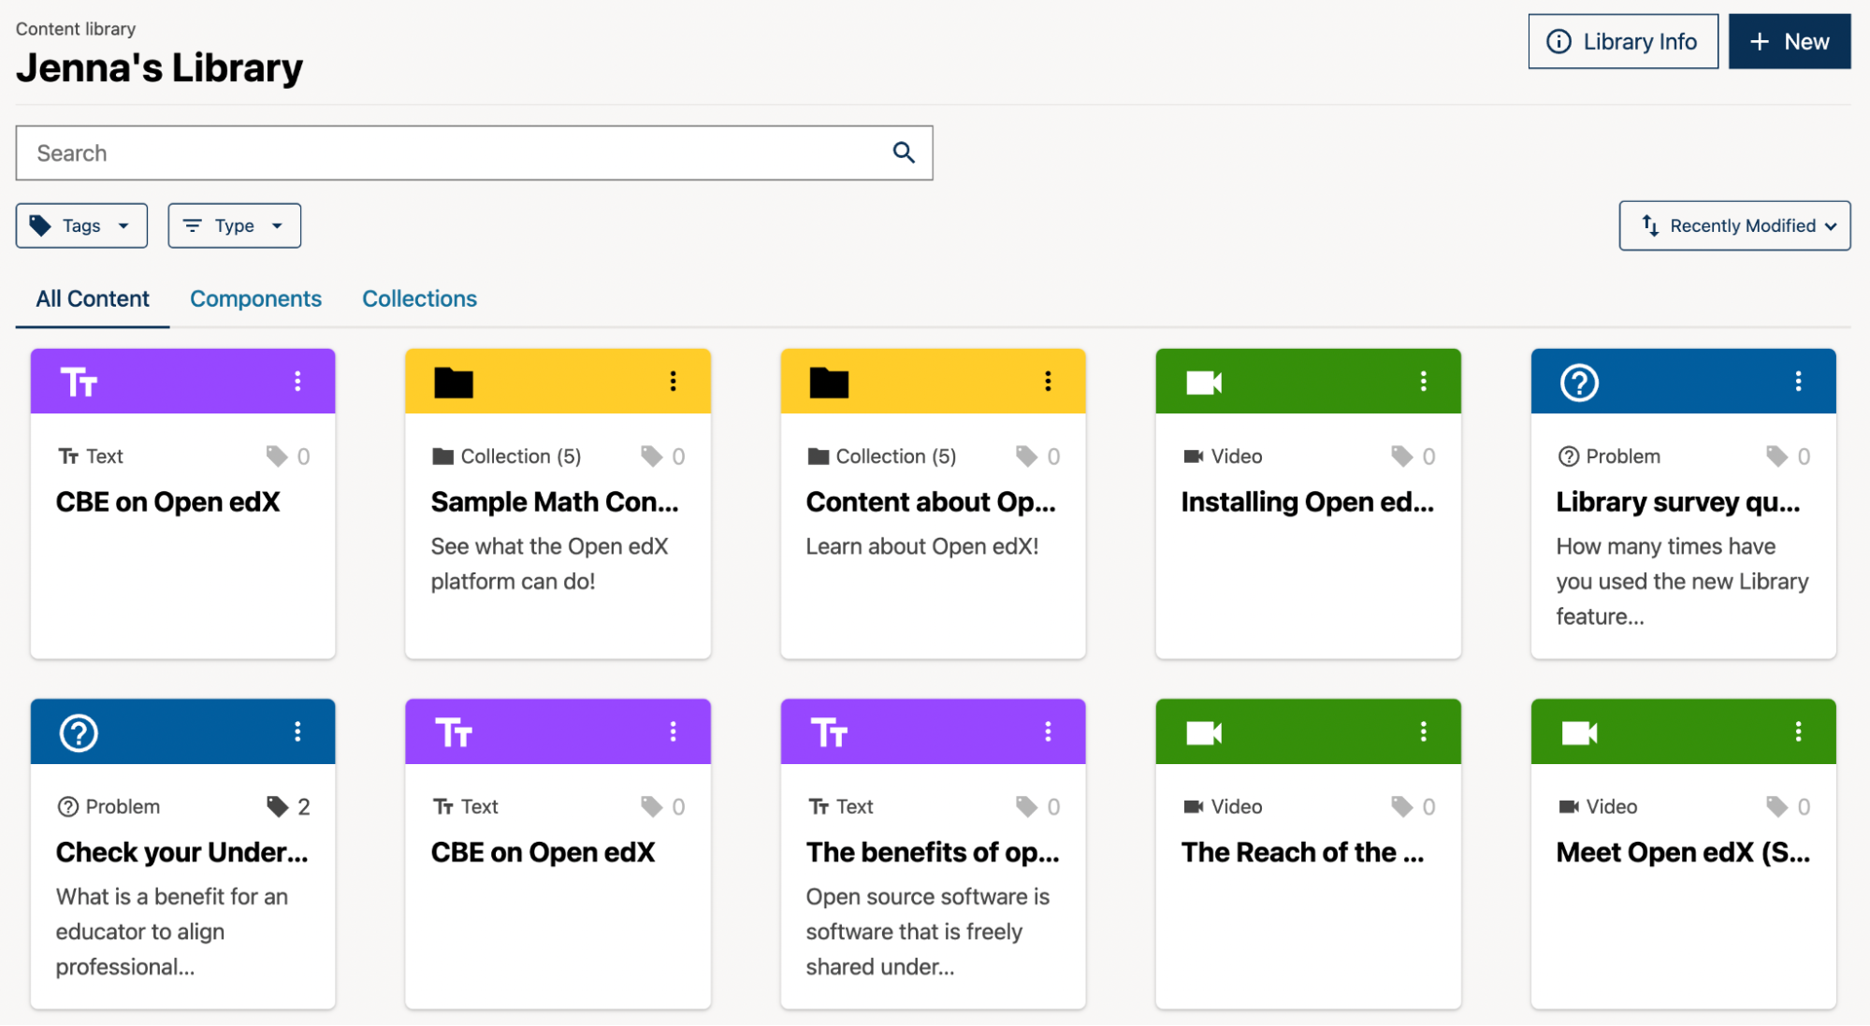Click the Search input field
1870x1026 pixels.
(374, 152)
